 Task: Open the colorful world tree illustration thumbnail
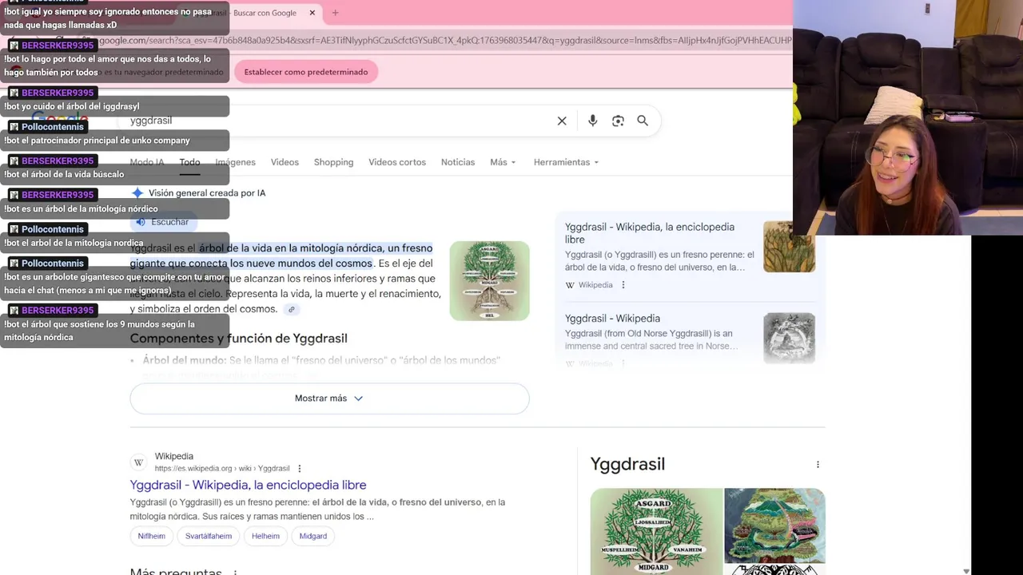tap(774, 525)
